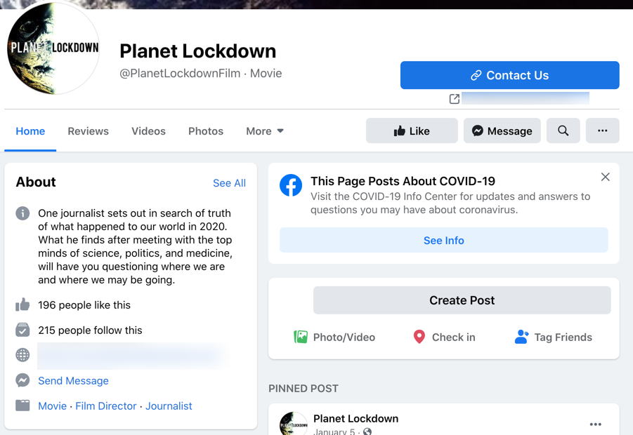This screenshot has height=435, width=633.
Task: Click the See Info button
Action: click(443, 240)
